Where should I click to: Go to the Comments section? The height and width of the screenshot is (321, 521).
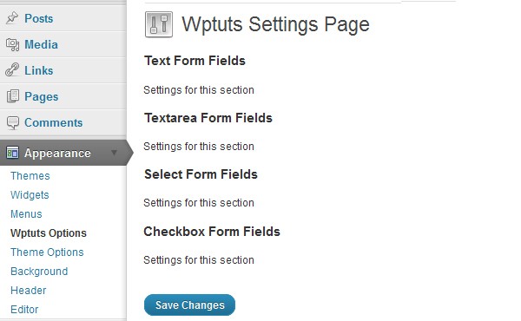click(x=54, y=123)
